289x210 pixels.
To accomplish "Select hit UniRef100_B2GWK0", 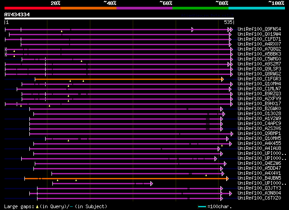I will pyautogui.click(x=259, y=109).
